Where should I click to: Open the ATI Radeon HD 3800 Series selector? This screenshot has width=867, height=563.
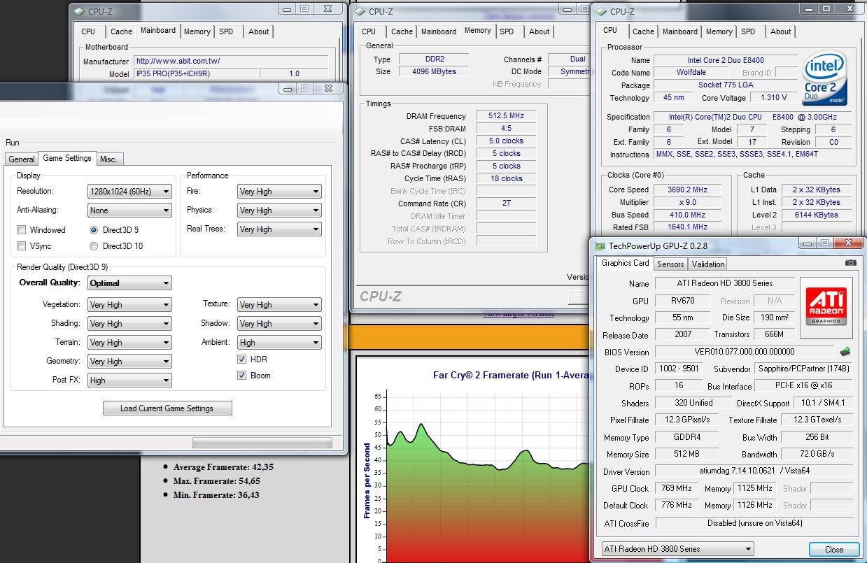pos(677,549)
